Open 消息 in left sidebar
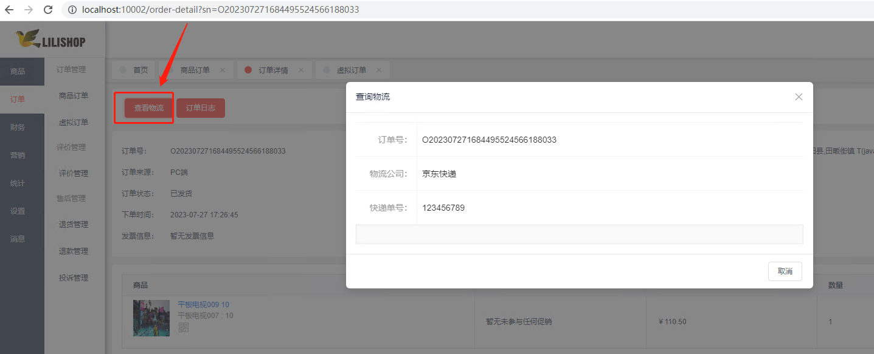The image size is (874, 354). coord(22,239)
